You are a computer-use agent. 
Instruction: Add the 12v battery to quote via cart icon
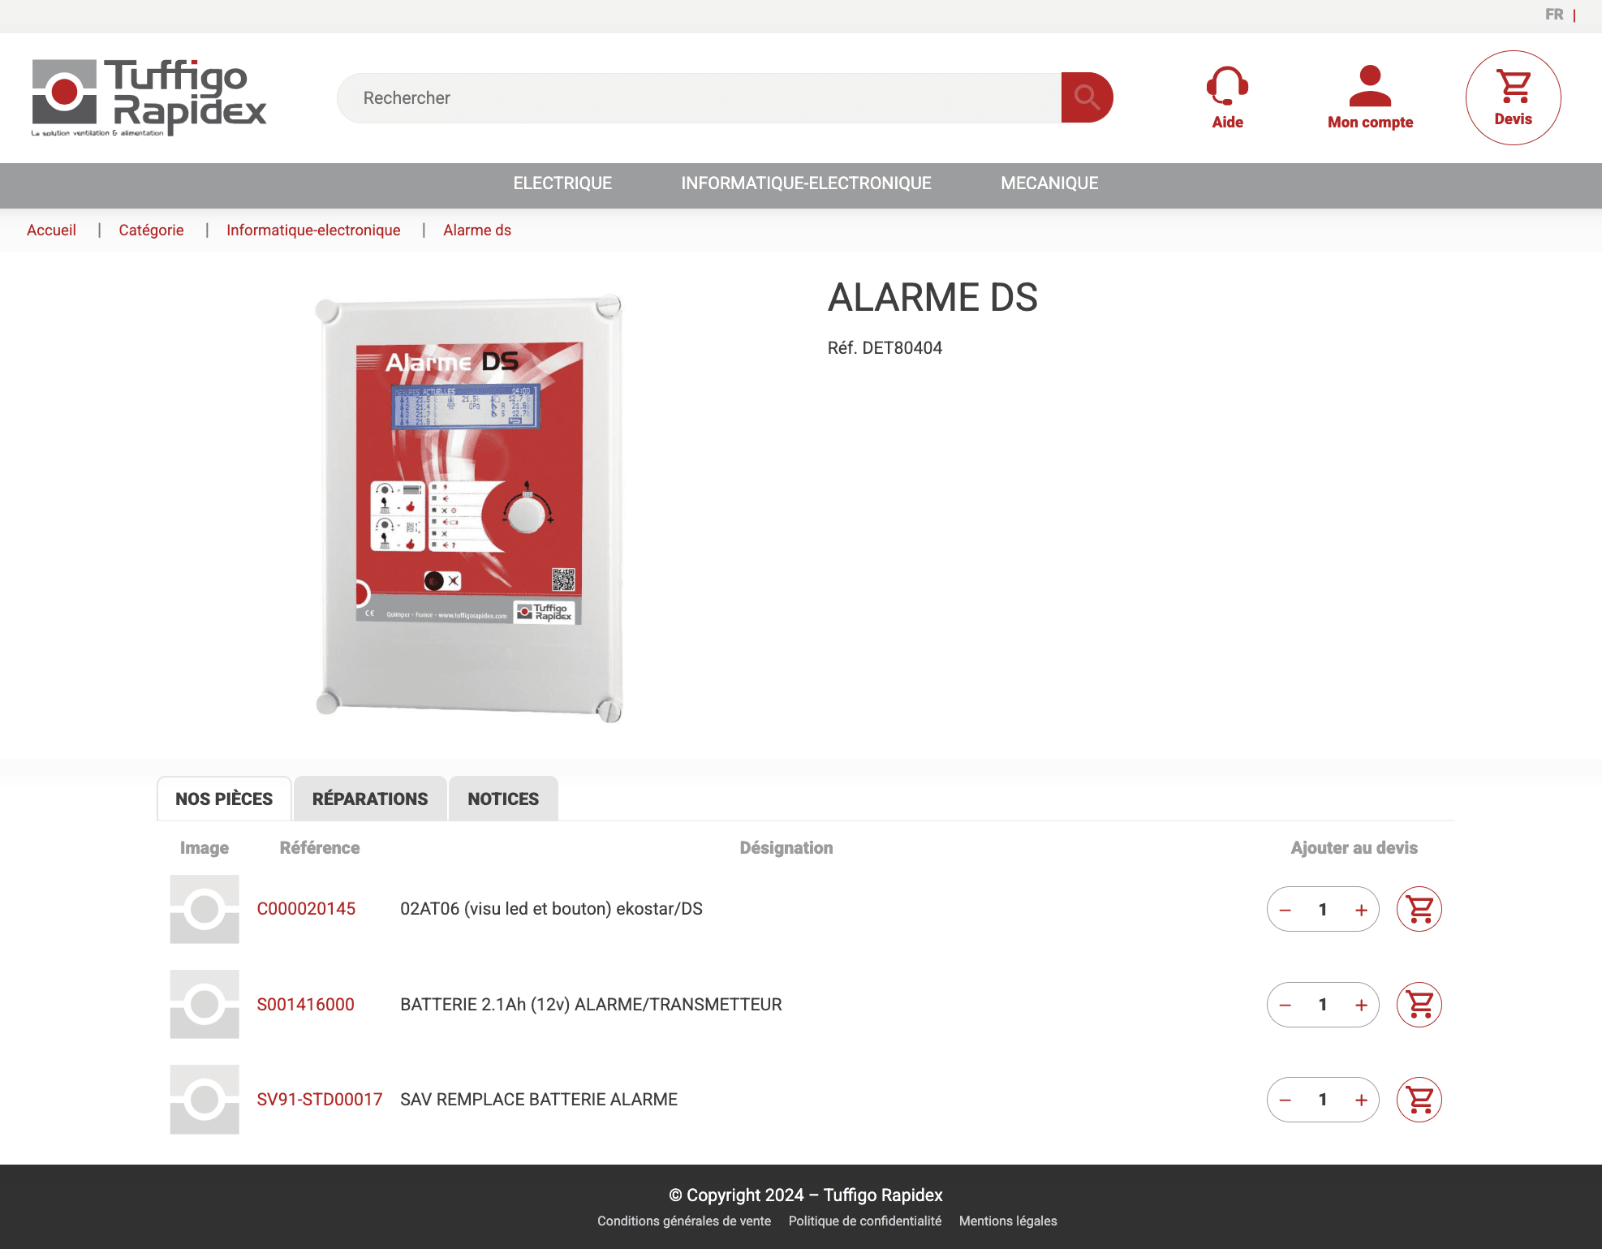(1419, 1004)
